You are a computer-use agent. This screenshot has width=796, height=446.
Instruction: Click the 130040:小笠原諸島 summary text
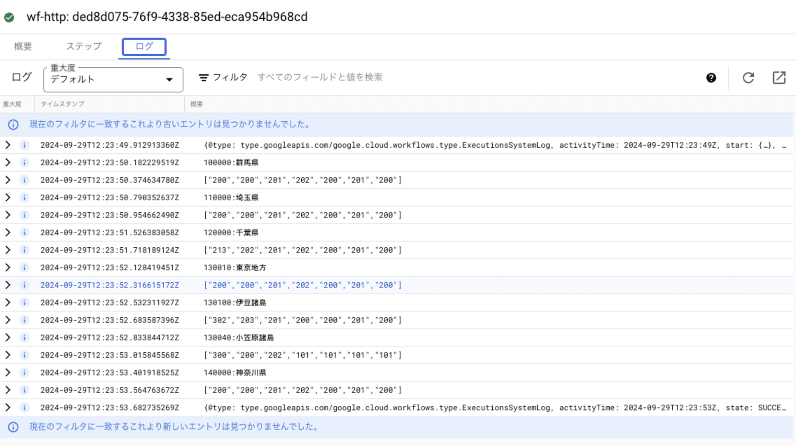coord(239,338)
